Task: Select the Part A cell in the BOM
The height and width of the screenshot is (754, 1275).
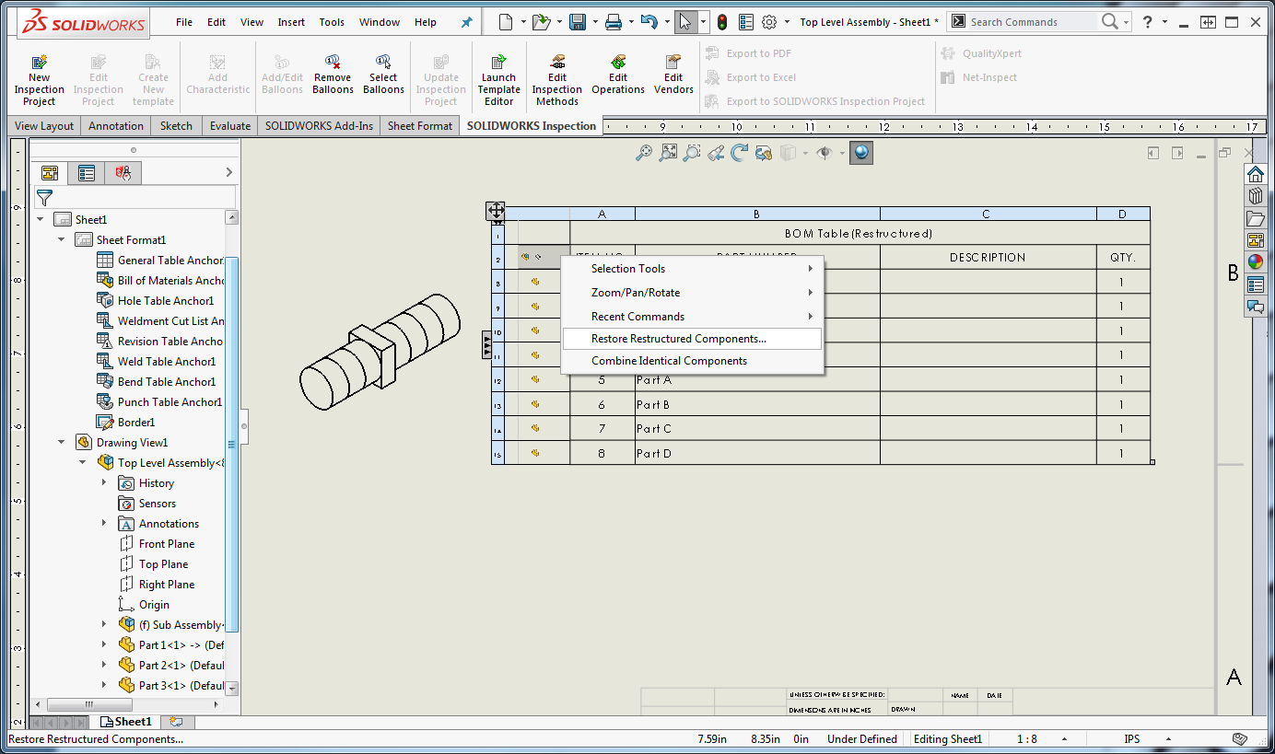Action: pos(756,379)
